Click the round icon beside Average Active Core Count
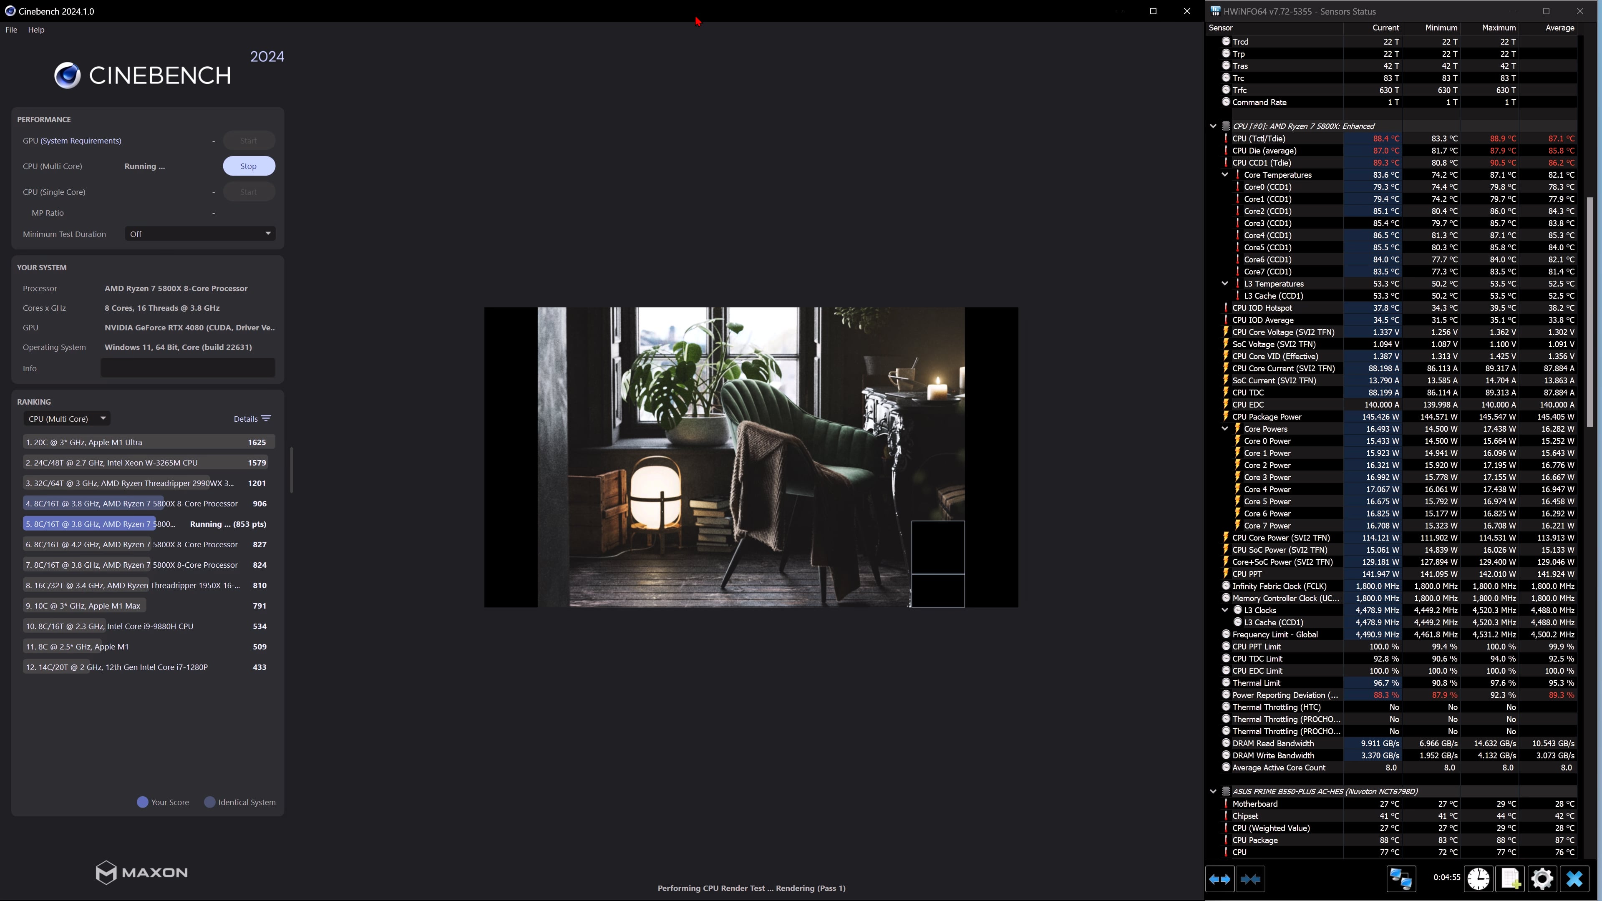Screen dimensions: 1602x901 click(x=1226, y=768)
